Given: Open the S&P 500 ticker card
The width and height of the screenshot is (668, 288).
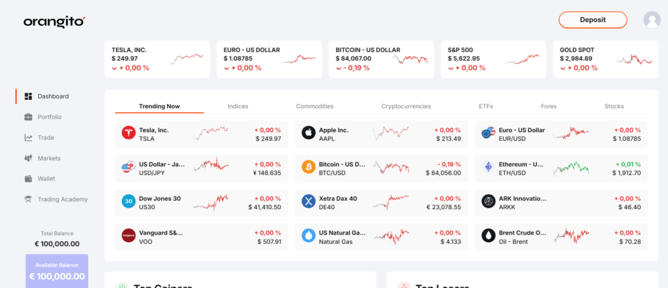Looking at the screenshot, I should coord(493,59).
